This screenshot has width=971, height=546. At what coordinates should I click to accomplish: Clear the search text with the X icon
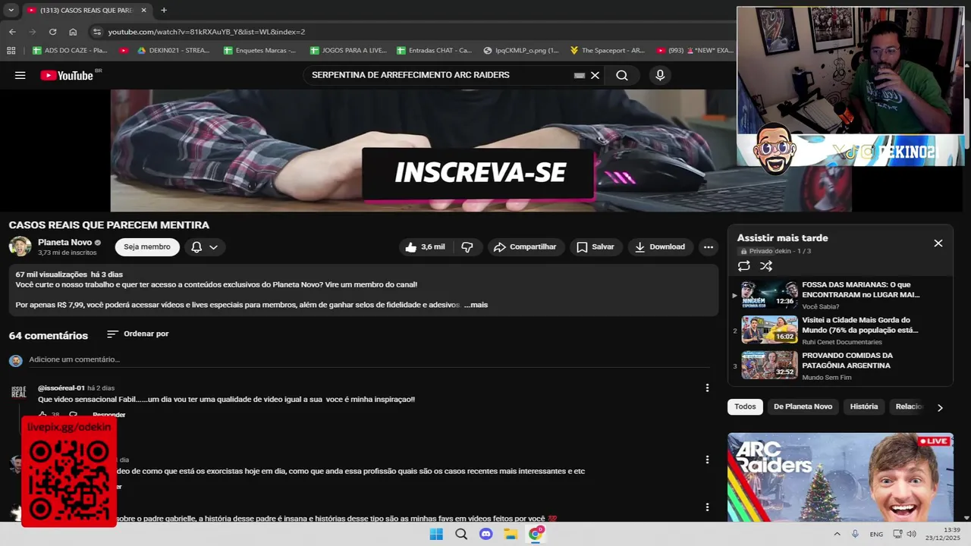point(595,75)
